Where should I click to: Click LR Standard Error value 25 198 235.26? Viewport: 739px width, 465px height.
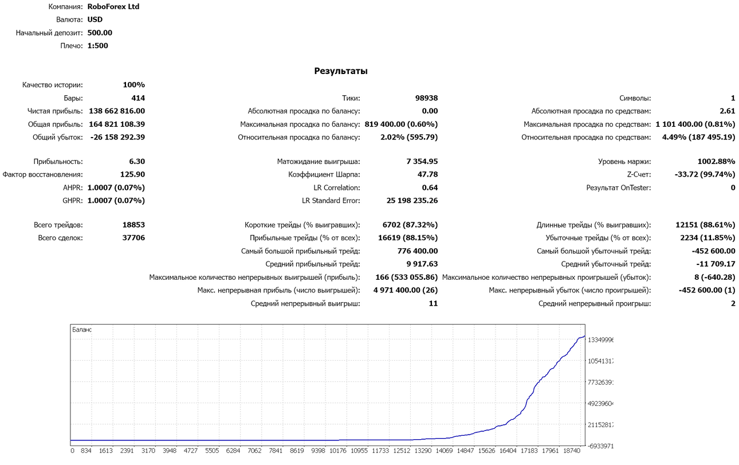click(412, 201)
